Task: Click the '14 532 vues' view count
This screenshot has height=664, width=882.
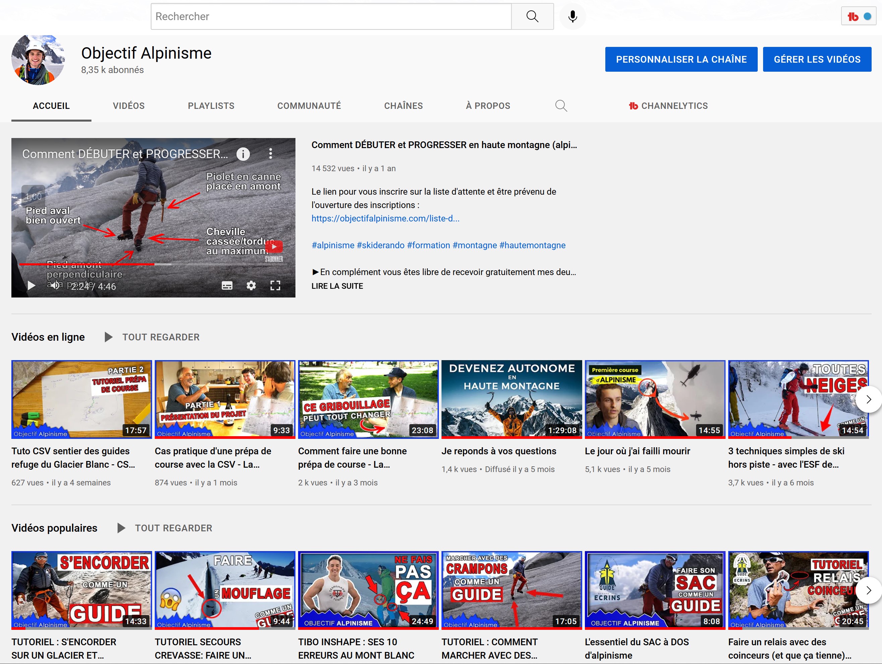Action: tap(333, 168)
